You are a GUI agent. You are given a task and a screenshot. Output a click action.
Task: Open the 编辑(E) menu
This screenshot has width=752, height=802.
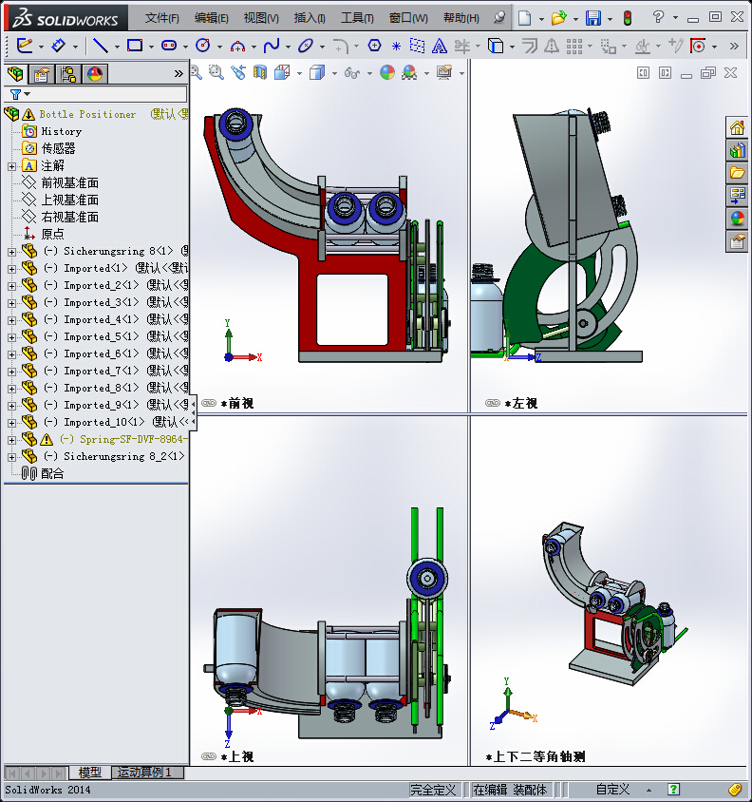(211, 18)
